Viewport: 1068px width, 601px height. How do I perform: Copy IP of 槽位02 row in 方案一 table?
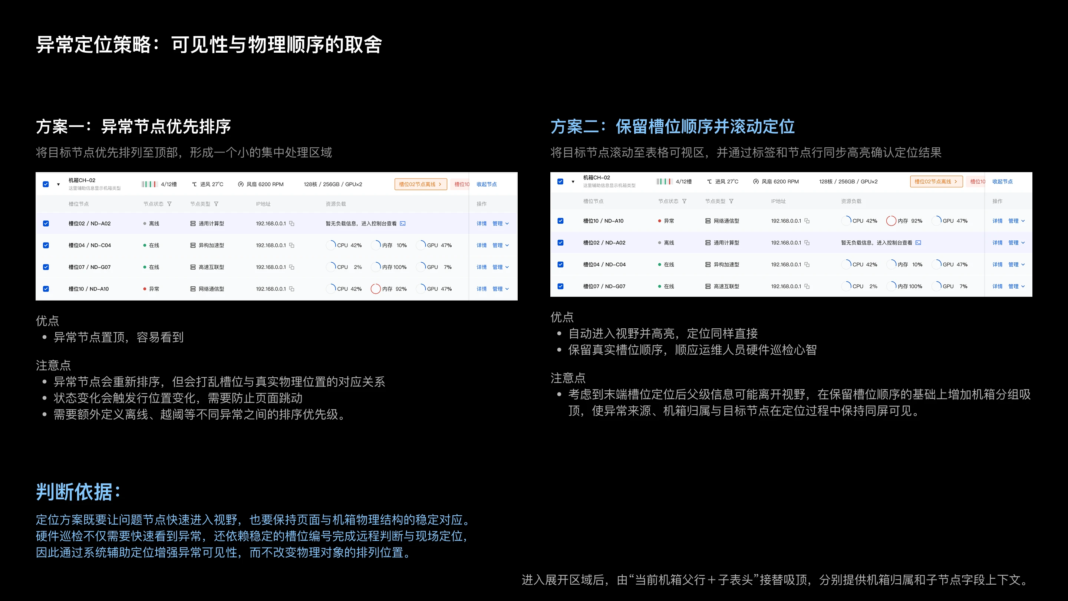click(292, 224)
